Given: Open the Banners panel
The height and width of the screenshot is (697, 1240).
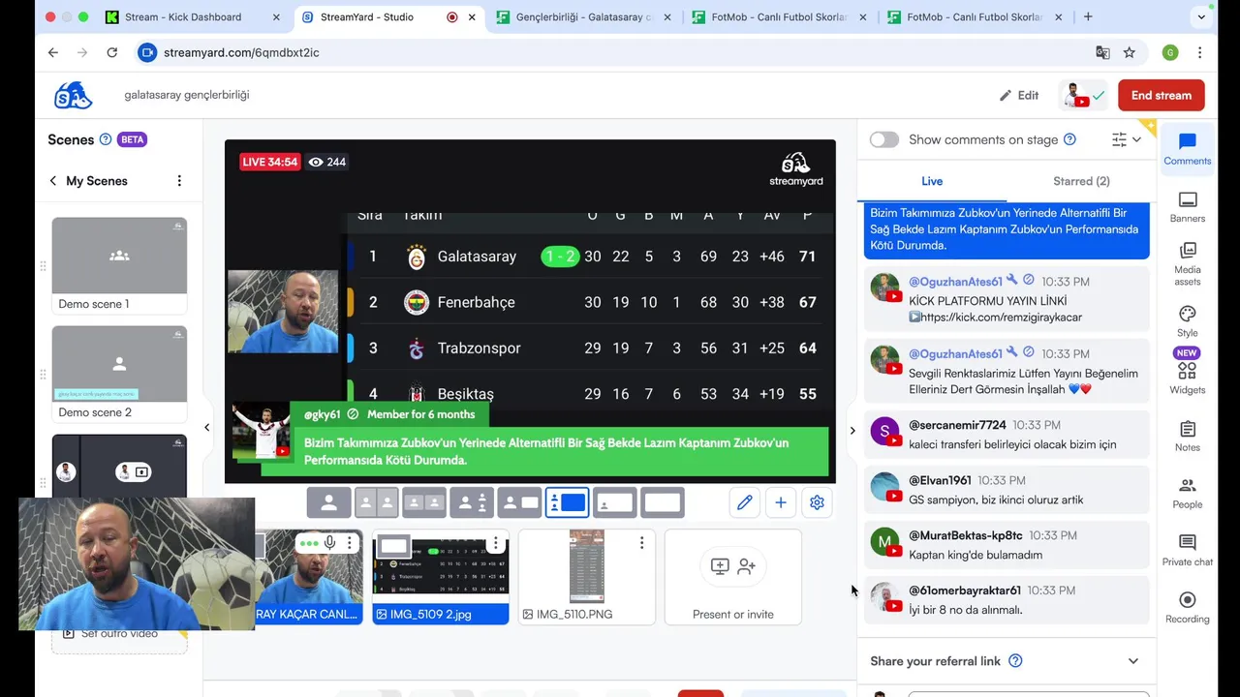Looking at the screenshot, I should pos(1187,206).
